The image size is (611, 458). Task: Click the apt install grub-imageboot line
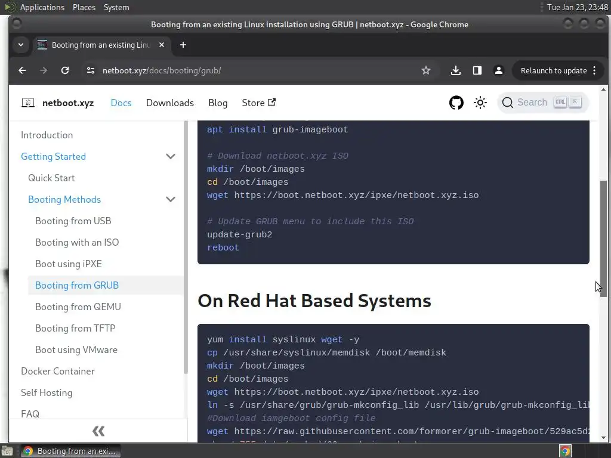(277, 129)
